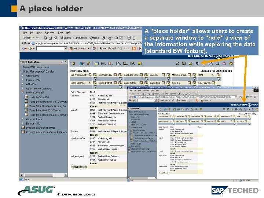Open the Google toolbar search box dropdown

(65, 48)
